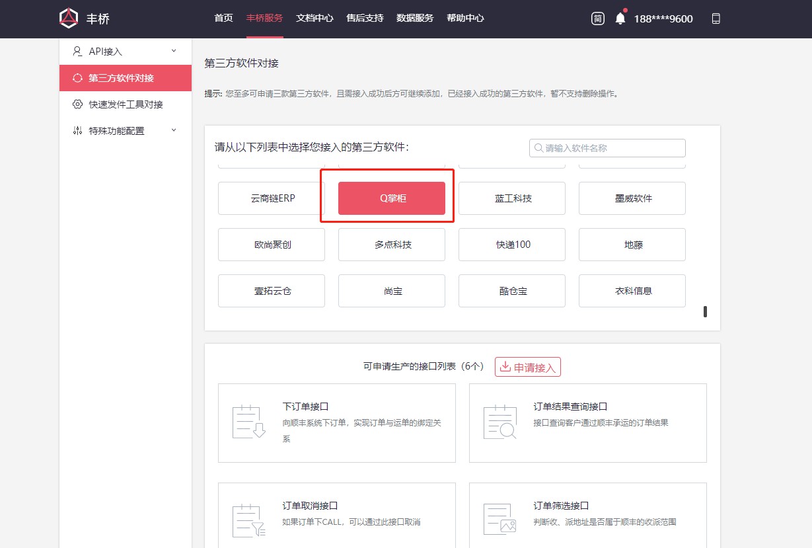This screenshot has width=812, height=548.
Task: Go to 数据服务 in top menu
Action: click(x=415, y=19)
